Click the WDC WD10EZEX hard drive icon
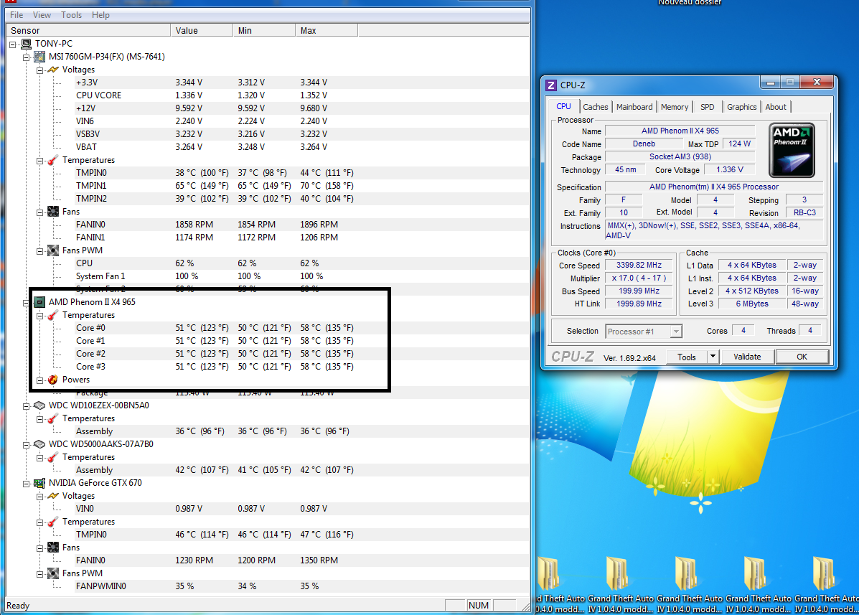 [x=40, y=405]
